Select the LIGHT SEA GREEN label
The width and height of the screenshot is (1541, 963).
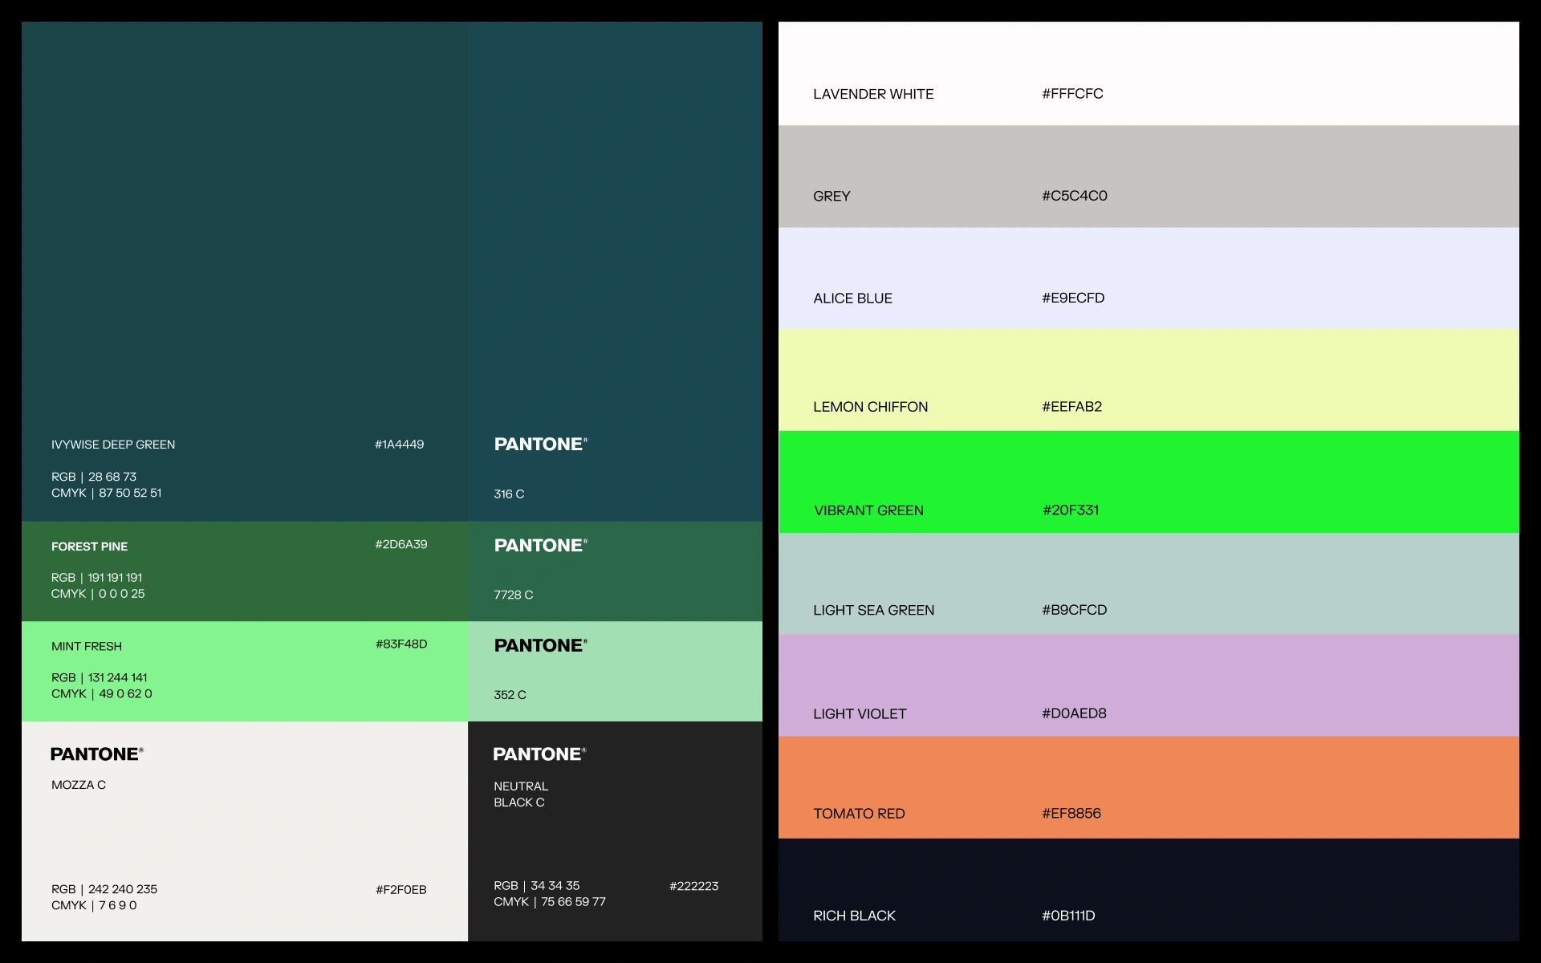[874, 610]
